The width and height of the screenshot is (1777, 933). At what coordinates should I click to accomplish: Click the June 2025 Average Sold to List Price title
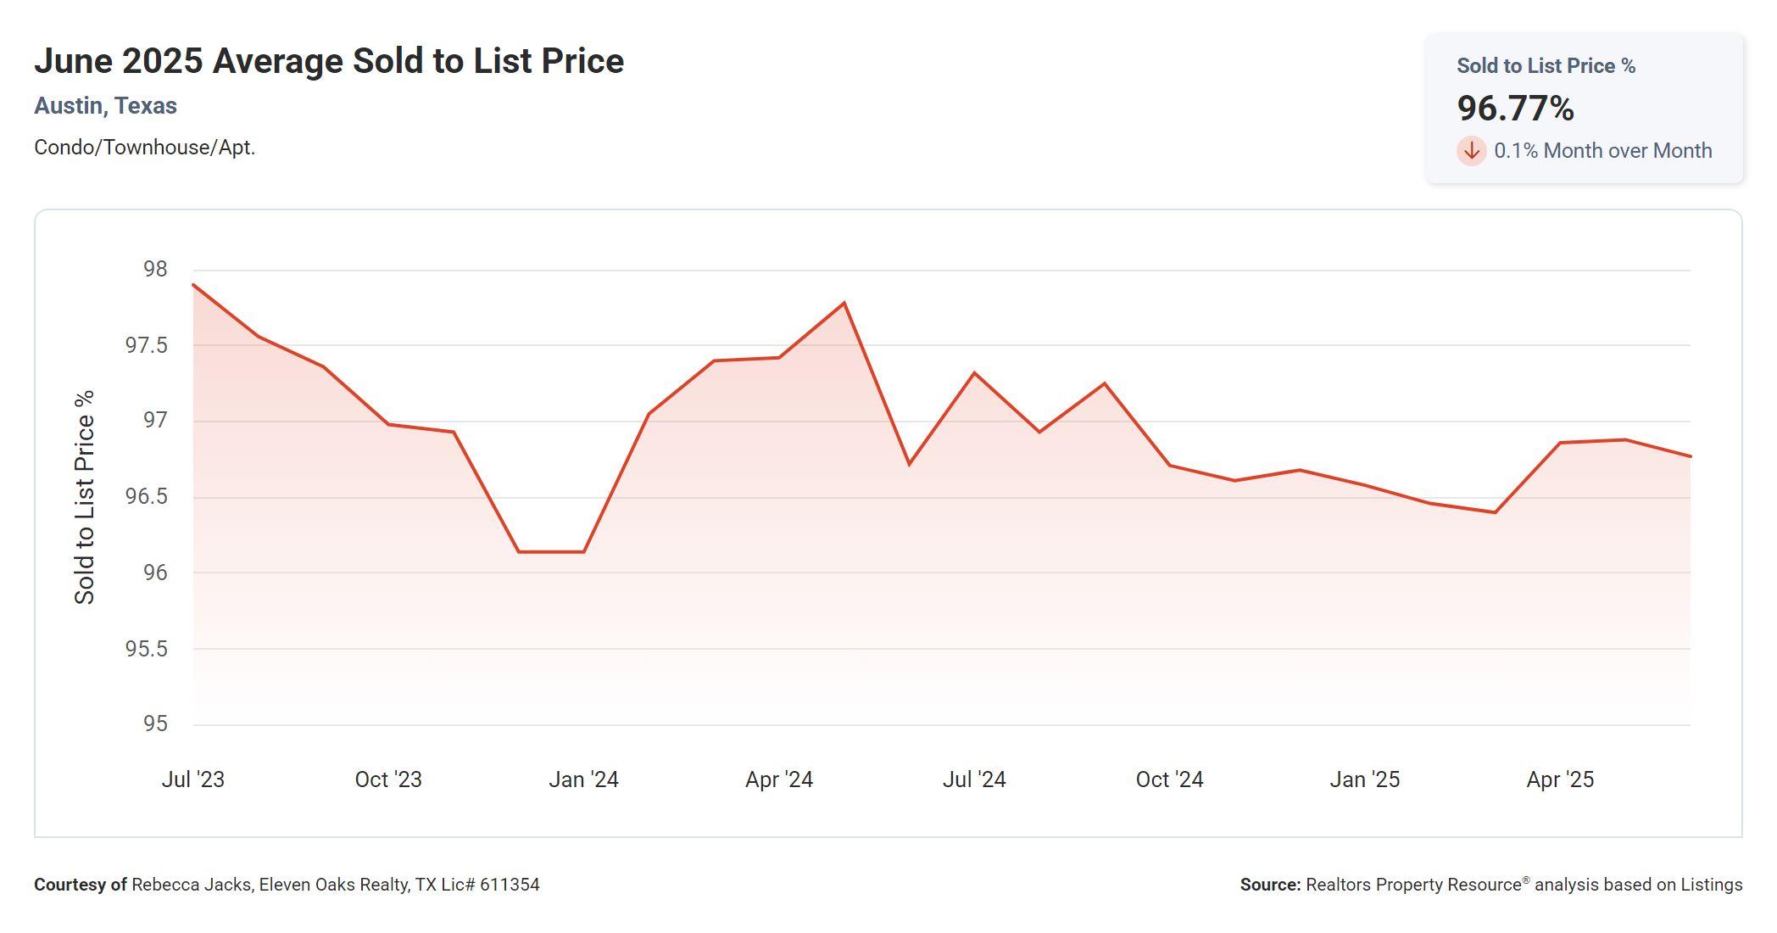click(x=329, y=61)
